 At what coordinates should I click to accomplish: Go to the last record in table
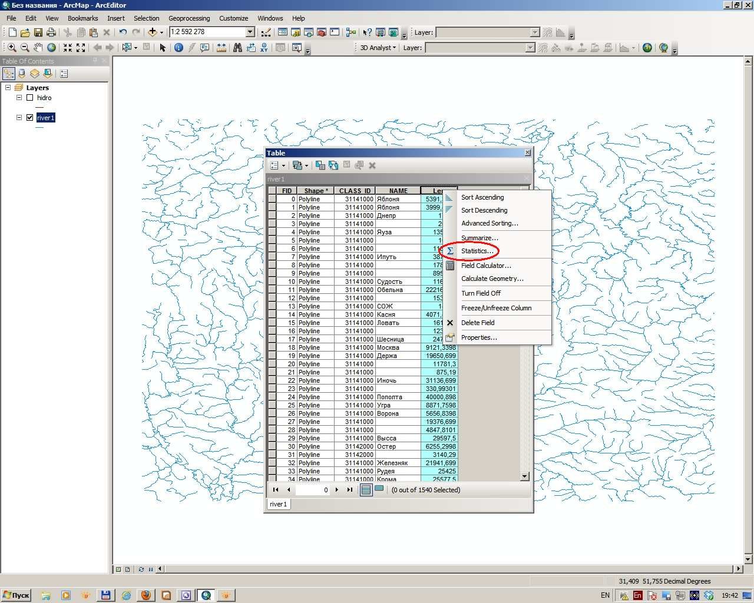click(350, 489)
